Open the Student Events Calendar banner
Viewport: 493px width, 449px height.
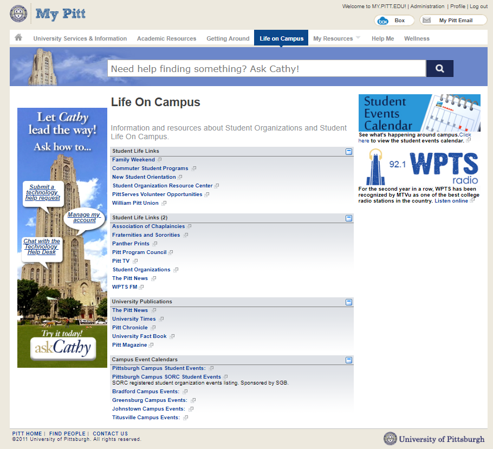tap(419, 113)
